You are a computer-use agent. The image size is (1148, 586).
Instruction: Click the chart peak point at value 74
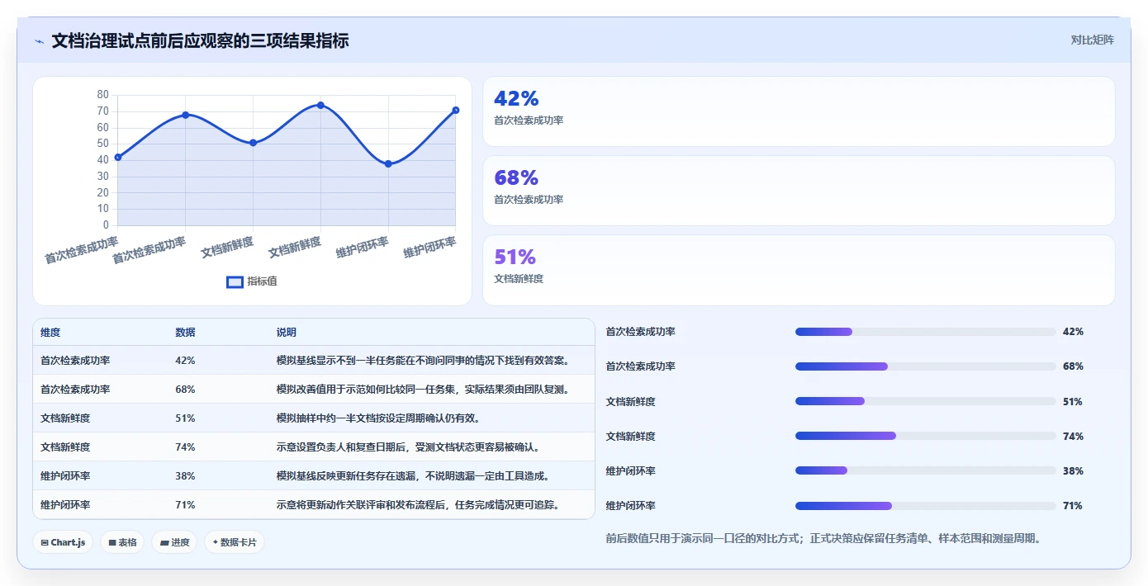pyautogui.click(x=320, y=105)
